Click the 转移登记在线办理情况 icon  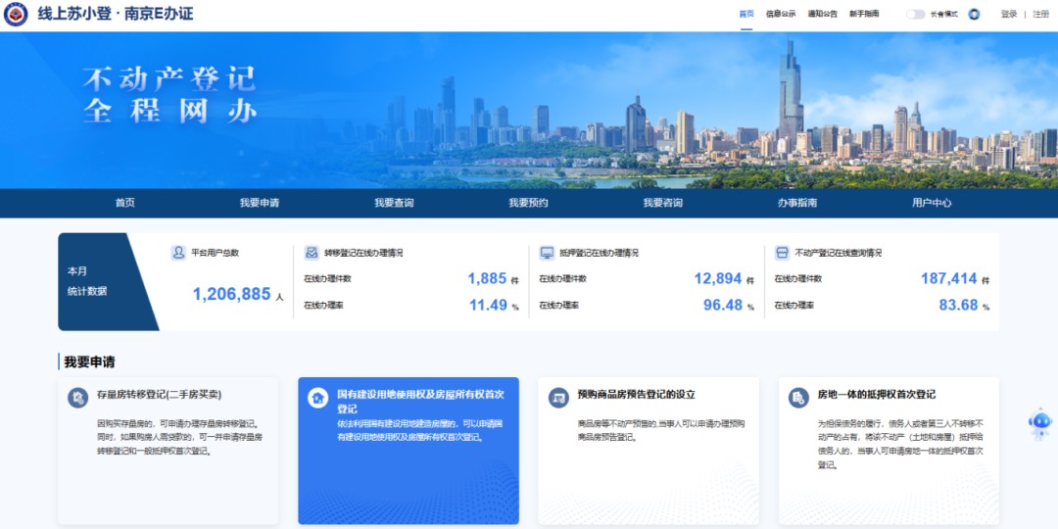click(312, 253)
